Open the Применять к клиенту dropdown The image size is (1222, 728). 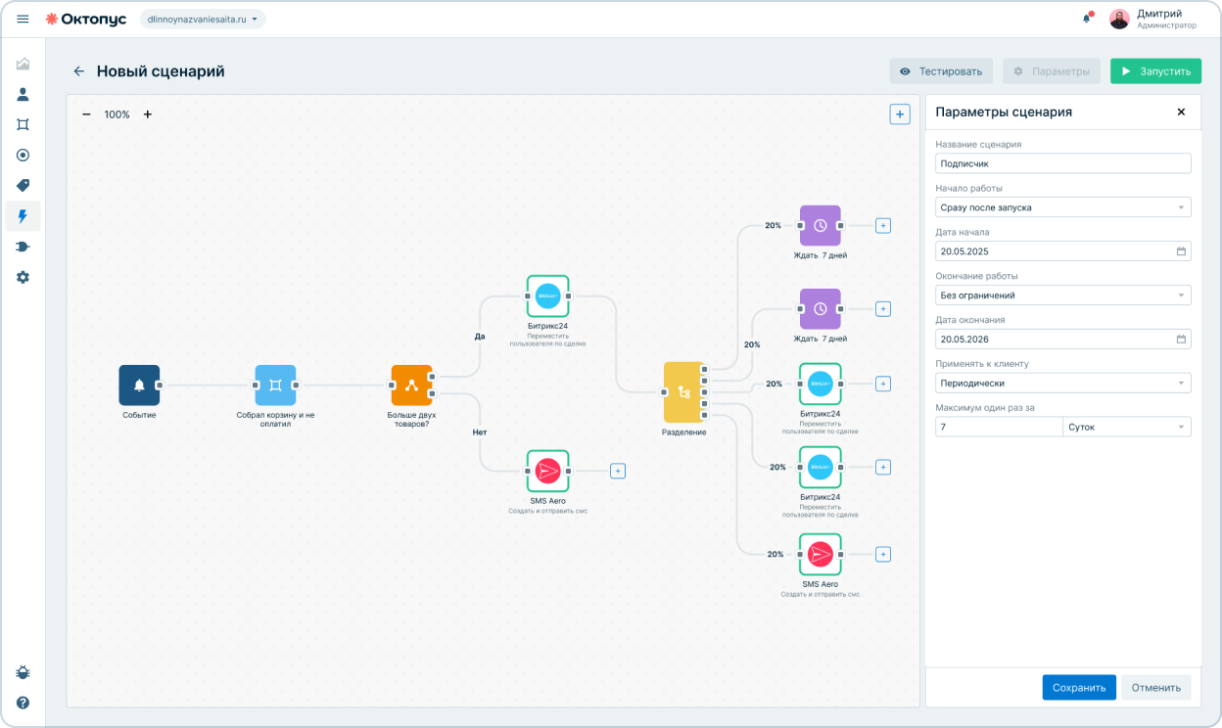click(x=1062, y=383)
